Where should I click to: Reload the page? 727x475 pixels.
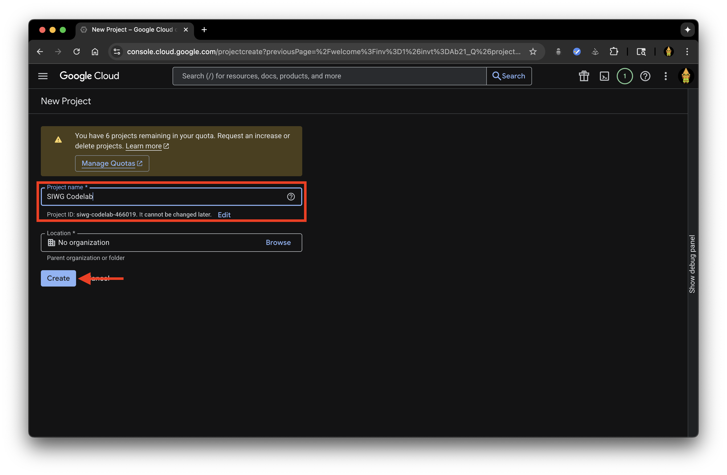pos(77,52)
